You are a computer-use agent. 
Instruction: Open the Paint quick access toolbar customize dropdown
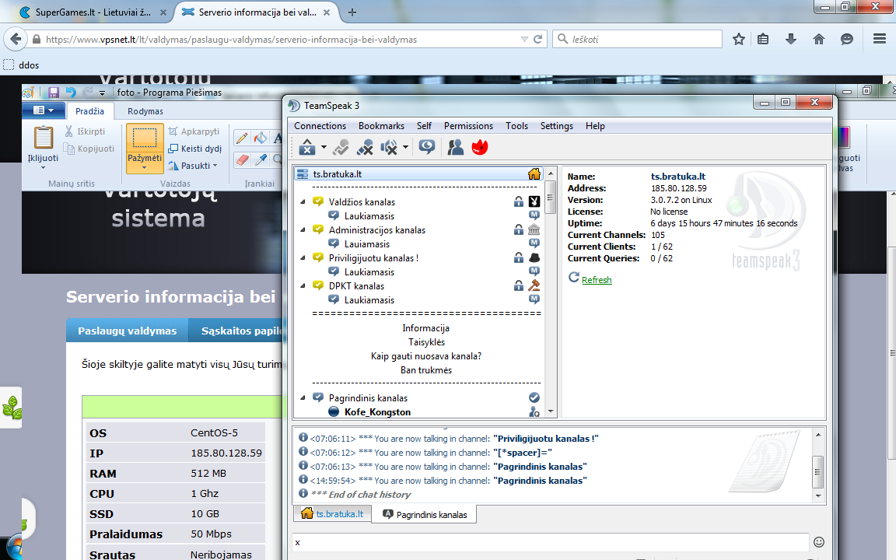(103, 93)
